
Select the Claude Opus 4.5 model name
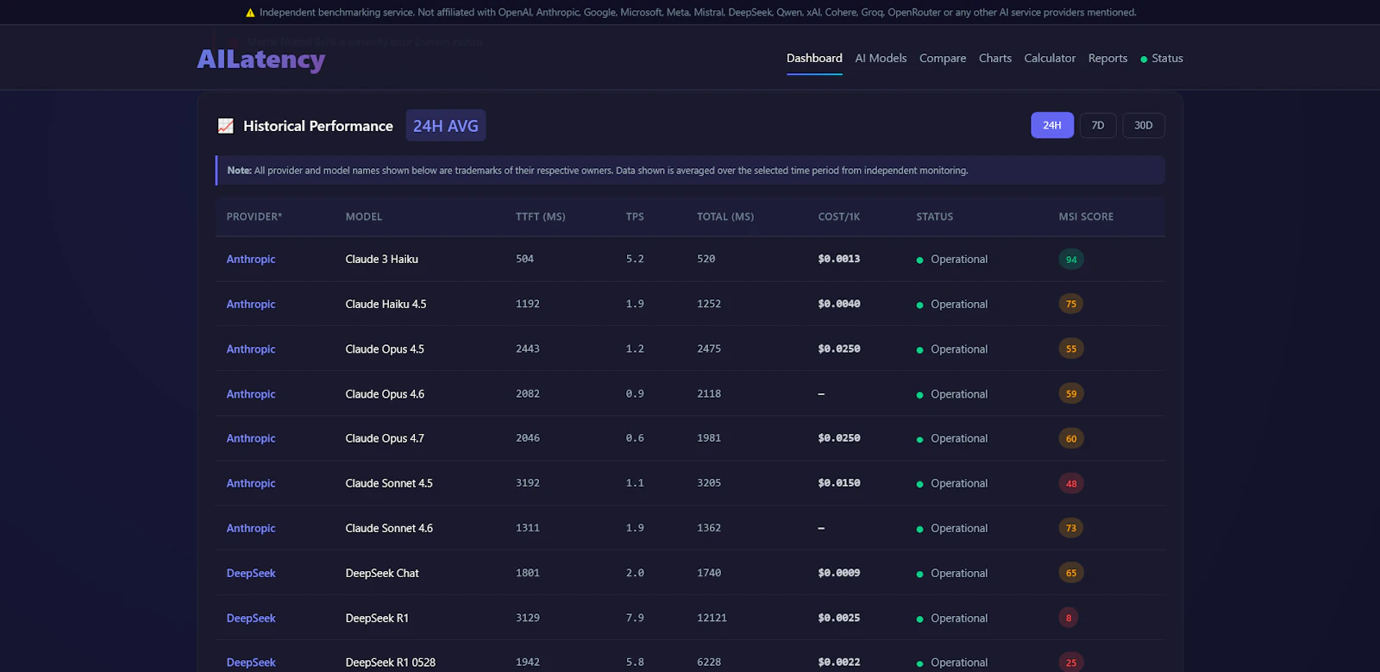[385, 349]
